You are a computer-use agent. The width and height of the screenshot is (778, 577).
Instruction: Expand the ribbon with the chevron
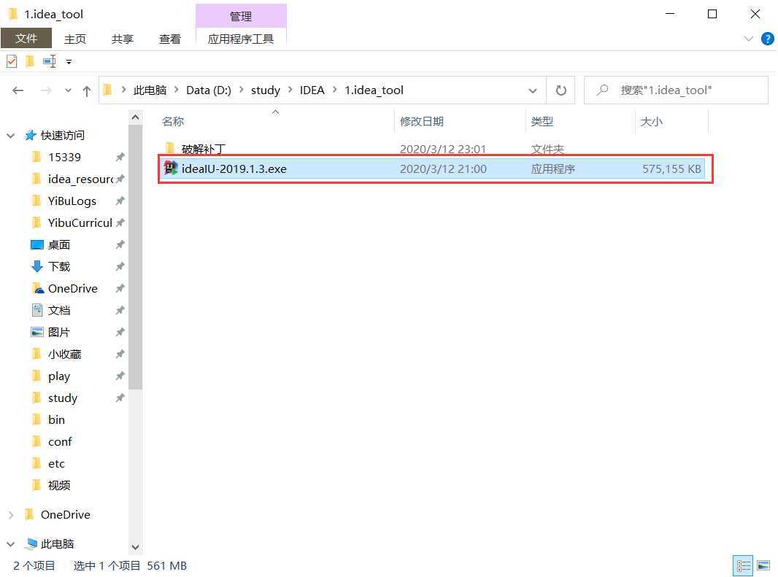(749, 39)
